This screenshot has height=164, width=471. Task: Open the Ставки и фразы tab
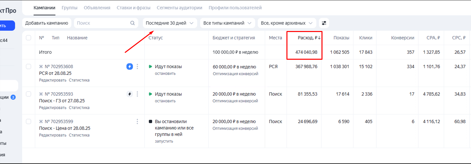(133, 8)
